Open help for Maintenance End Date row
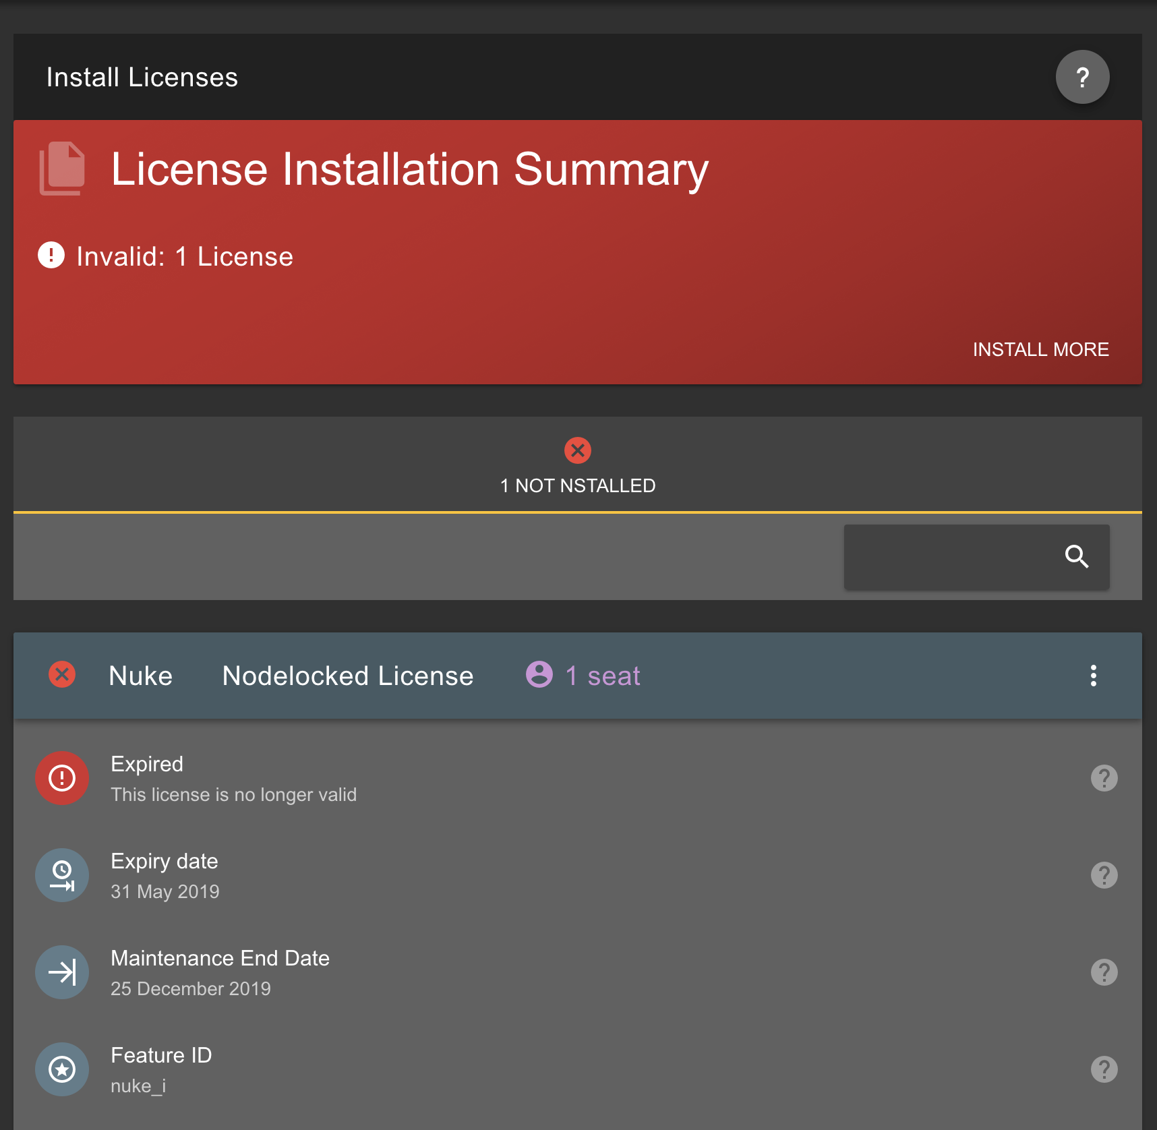Screen dimensions: 1157x1130 pos(1104,972)
